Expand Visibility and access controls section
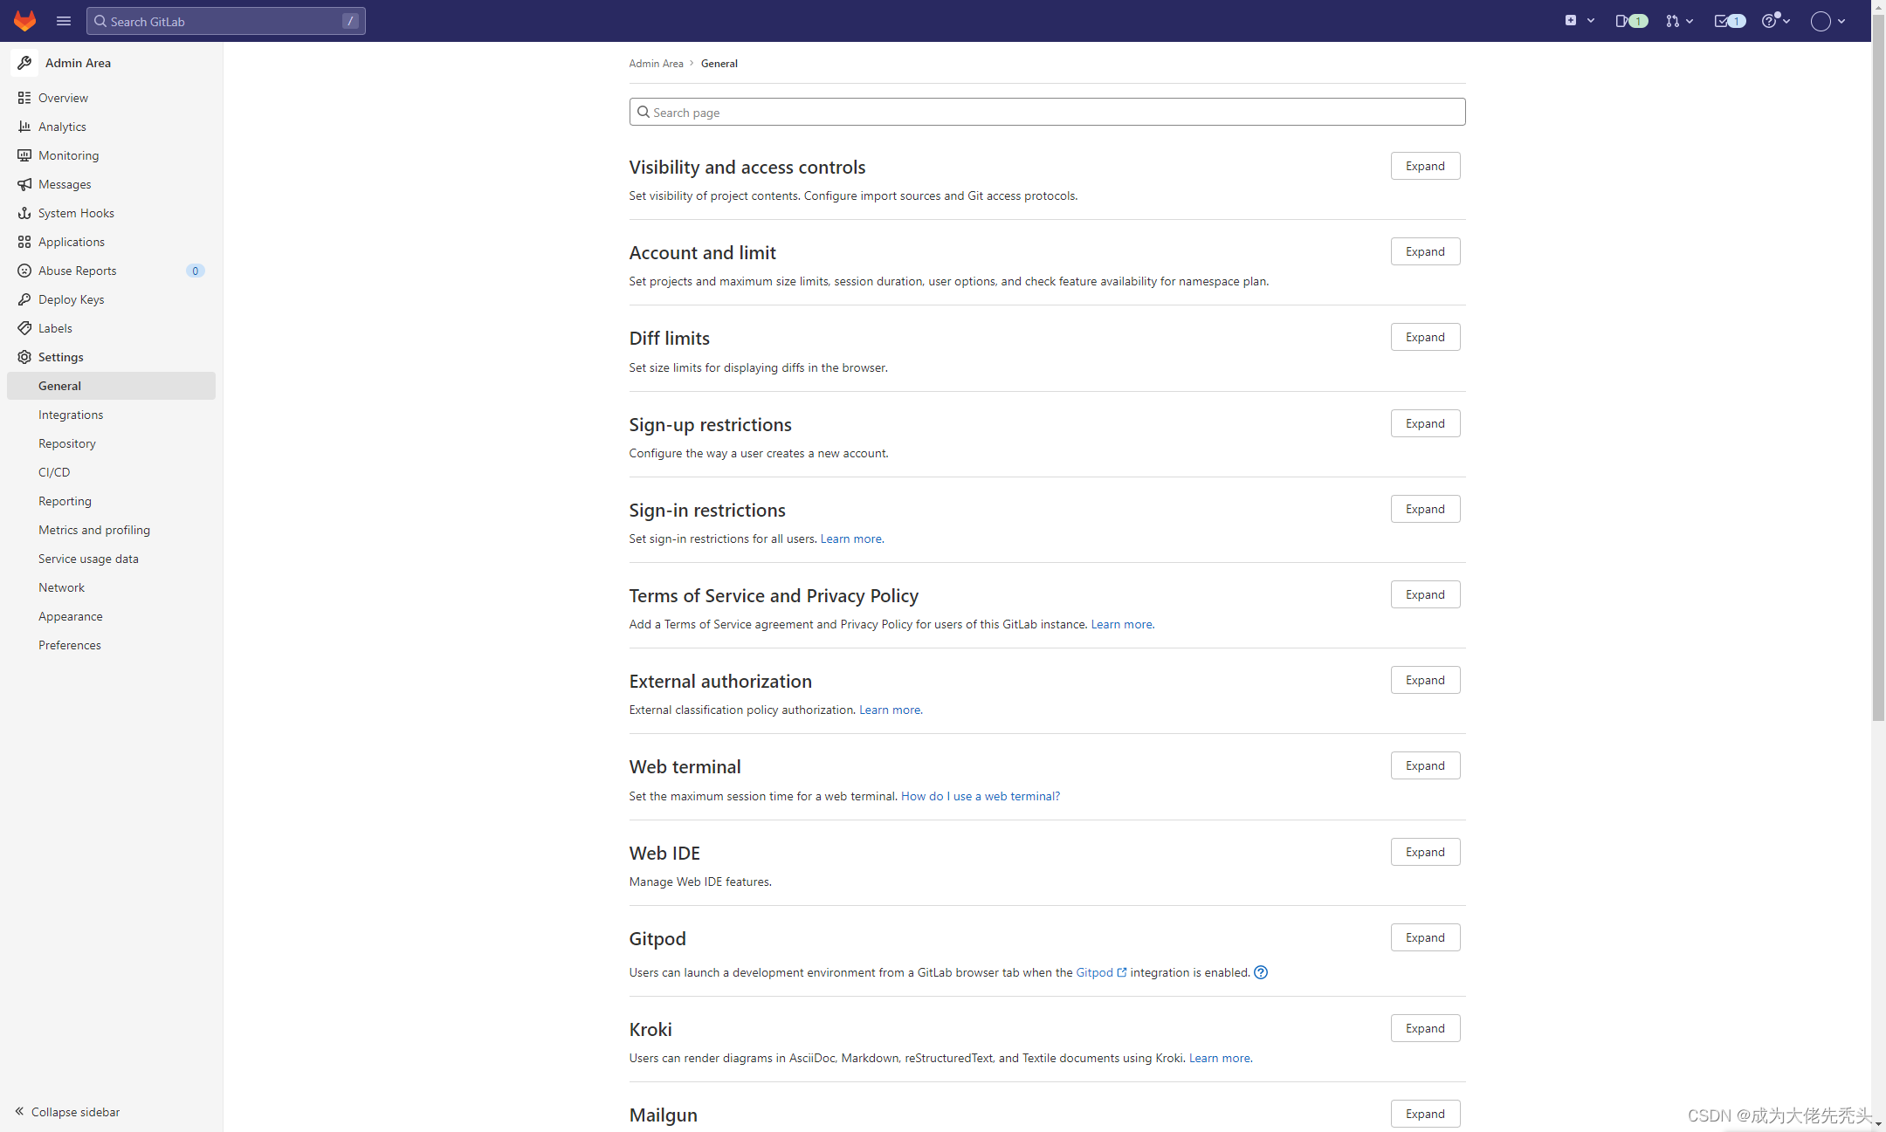The height and width of the screenshot is (1132, 1886). coord(1425,166)
